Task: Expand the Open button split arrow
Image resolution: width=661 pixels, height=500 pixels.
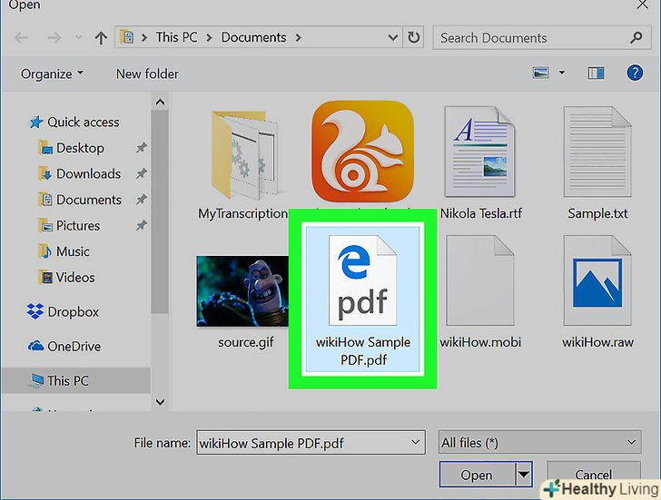Action: point(523,475)
